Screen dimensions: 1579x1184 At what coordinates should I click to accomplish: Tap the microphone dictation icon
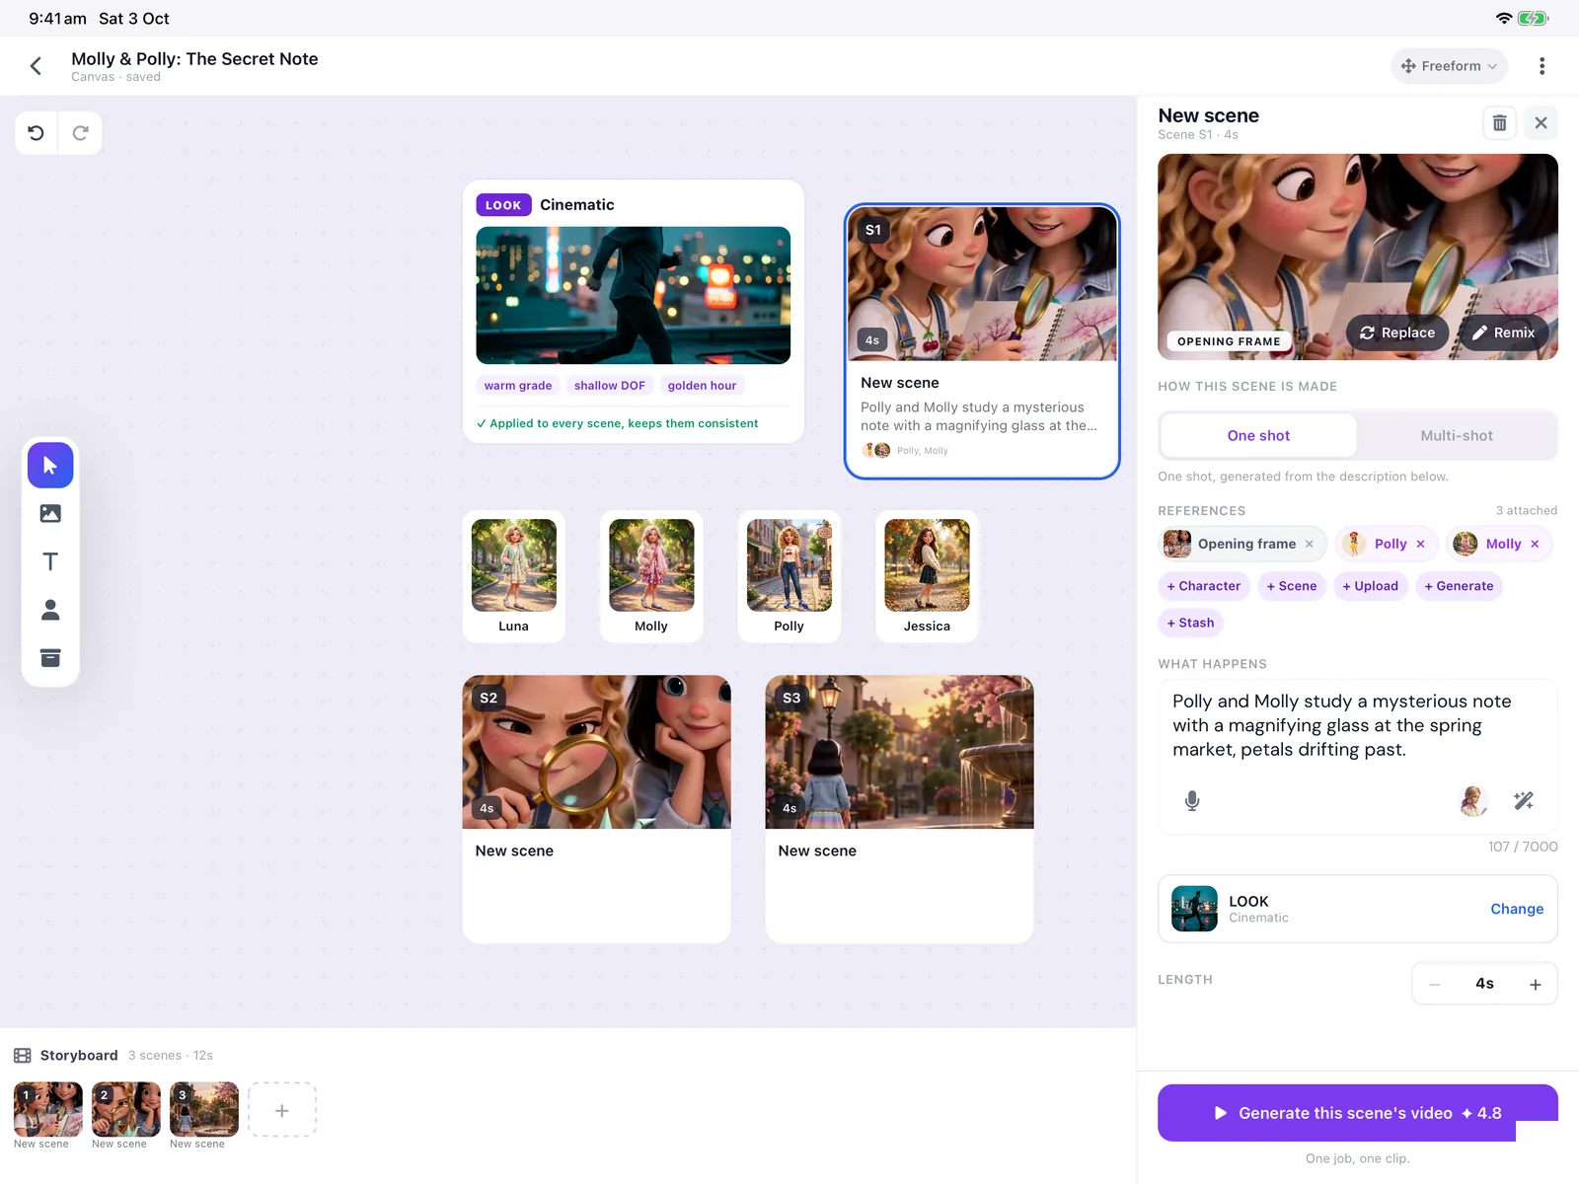(x=1192, y=801)
